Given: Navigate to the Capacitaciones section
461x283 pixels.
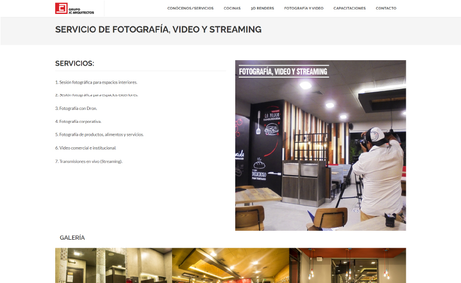Looking at the screenshot, I should point(349,8).
